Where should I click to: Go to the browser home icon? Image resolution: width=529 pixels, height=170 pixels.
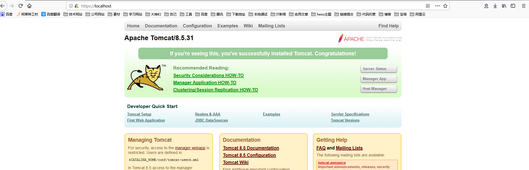click(29, 6)
